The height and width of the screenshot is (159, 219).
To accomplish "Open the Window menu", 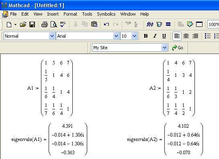I will [x=128, y=14].
